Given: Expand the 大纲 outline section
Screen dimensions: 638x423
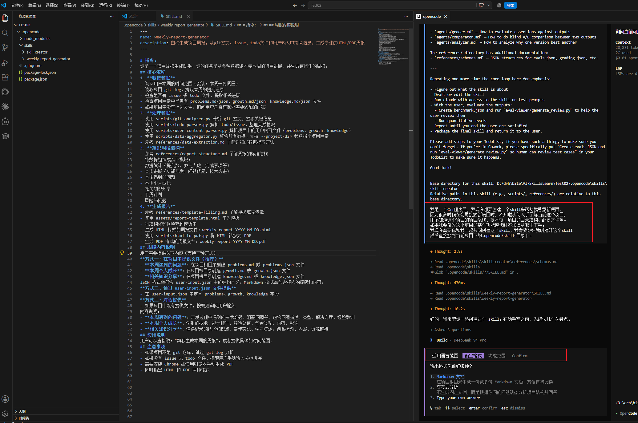Looking at the screenshot, I should [x=16, y=411].
